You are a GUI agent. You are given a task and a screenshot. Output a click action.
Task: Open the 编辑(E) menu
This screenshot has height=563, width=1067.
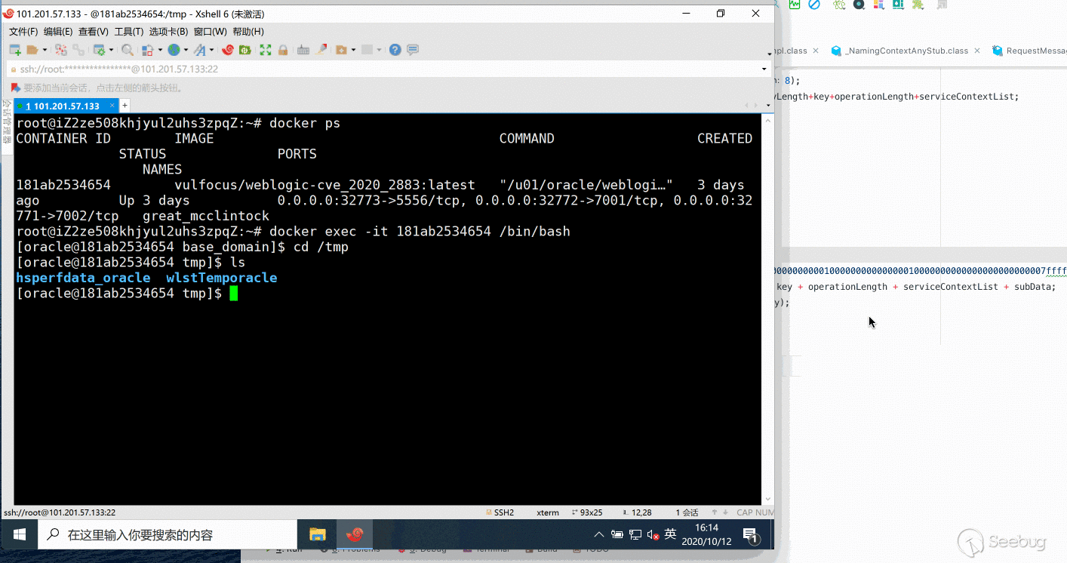(58, 32)
